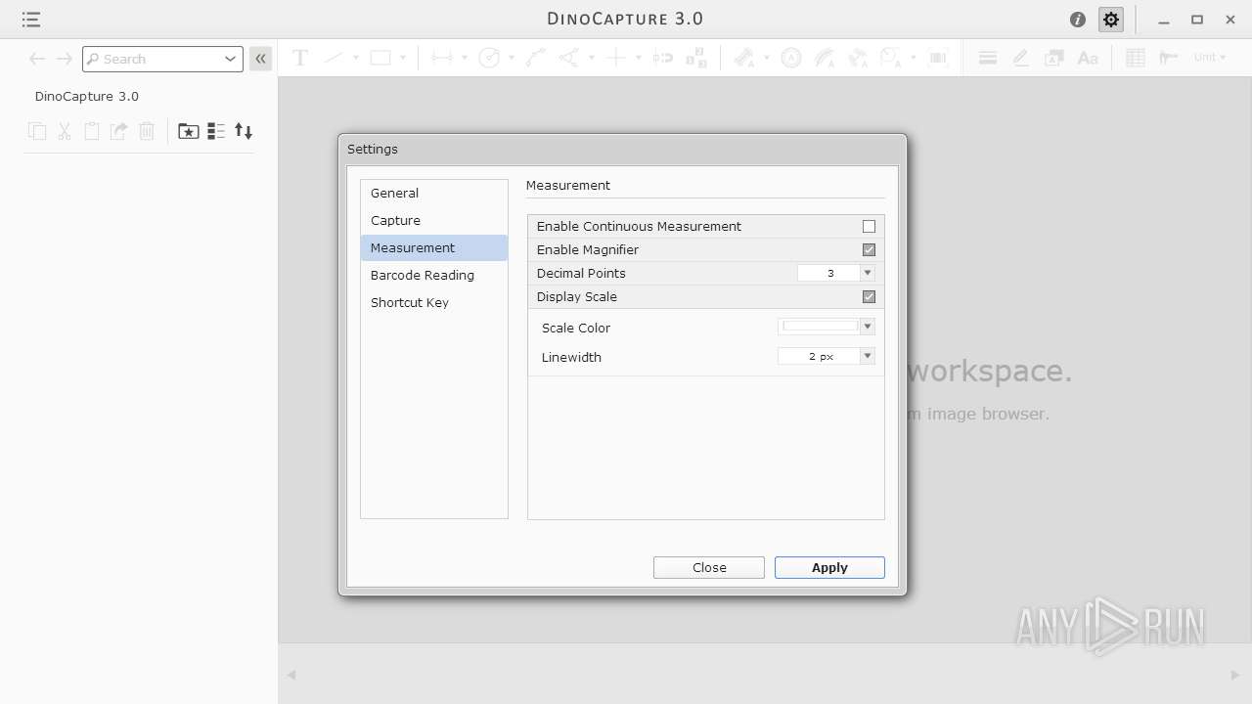Click the left scroll arrow at bottom
Image resolution: width=1252 pixels, height=704 pixels.
point(291,675)
